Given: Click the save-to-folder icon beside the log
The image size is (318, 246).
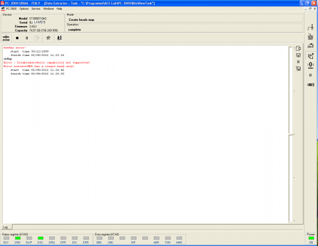Looking at the screenshot, I should [x=298, y=69].
